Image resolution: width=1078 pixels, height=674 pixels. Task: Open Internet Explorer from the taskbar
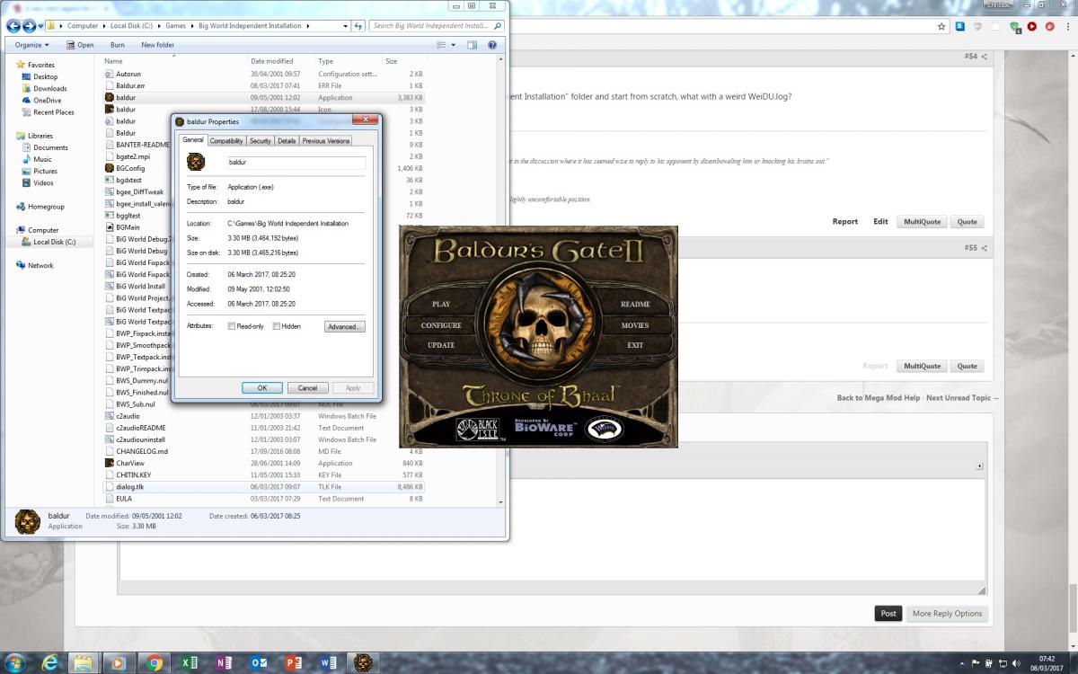coord(51,663)
